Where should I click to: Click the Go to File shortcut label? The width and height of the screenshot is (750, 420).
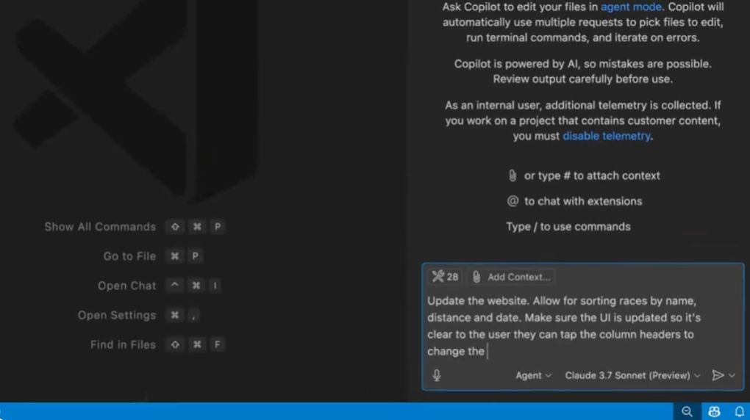click(129, 256)
